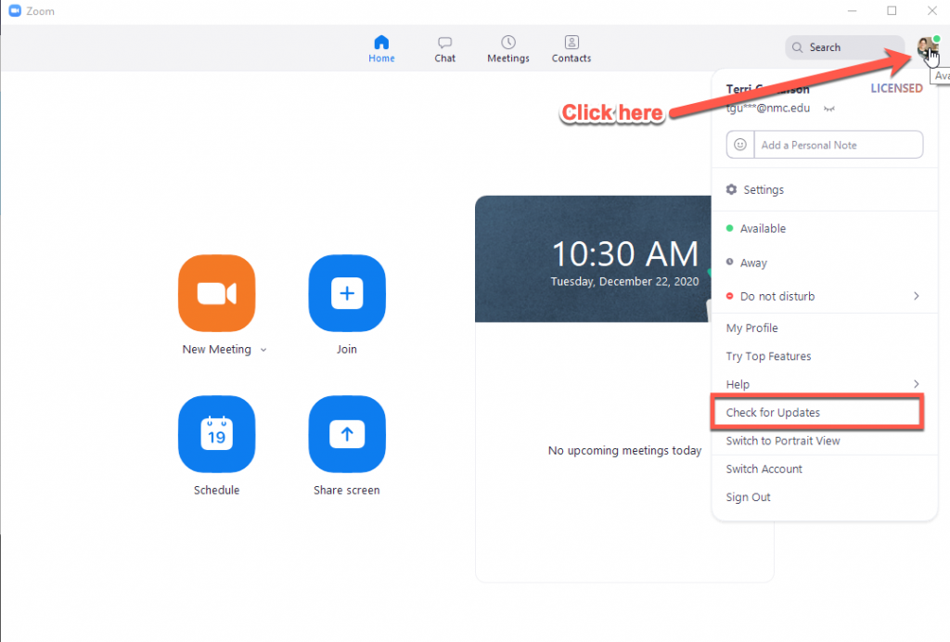This screenshot has width=950, height=642.
Task: Click the Share screen arrow icon
Action: [x=347, y=433]
